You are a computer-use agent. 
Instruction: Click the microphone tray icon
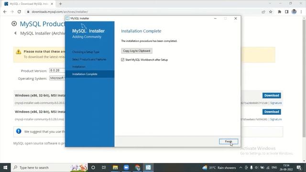point(251,168)
